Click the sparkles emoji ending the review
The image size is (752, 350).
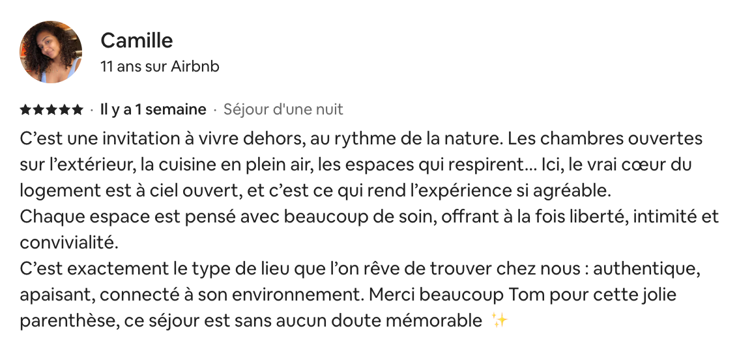499,320
